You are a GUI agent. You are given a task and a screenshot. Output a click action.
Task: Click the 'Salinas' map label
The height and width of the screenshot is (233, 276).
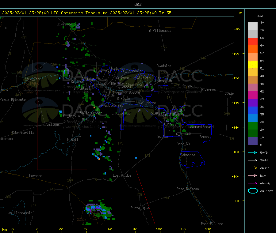pyautogui.click(x=53, y=124)
